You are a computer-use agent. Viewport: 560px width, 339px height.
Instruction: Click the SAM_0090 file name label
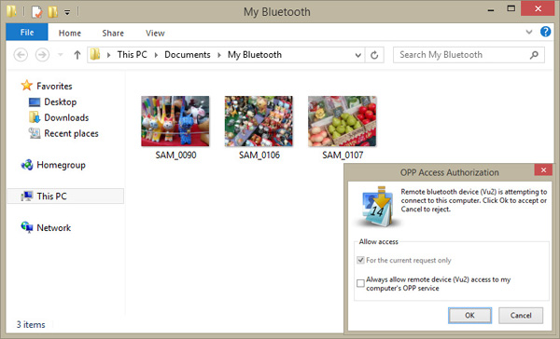click(x=175, y=155)
